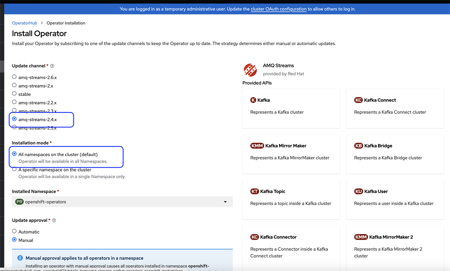Set update approval to Manual

click(x=14, y=240)
